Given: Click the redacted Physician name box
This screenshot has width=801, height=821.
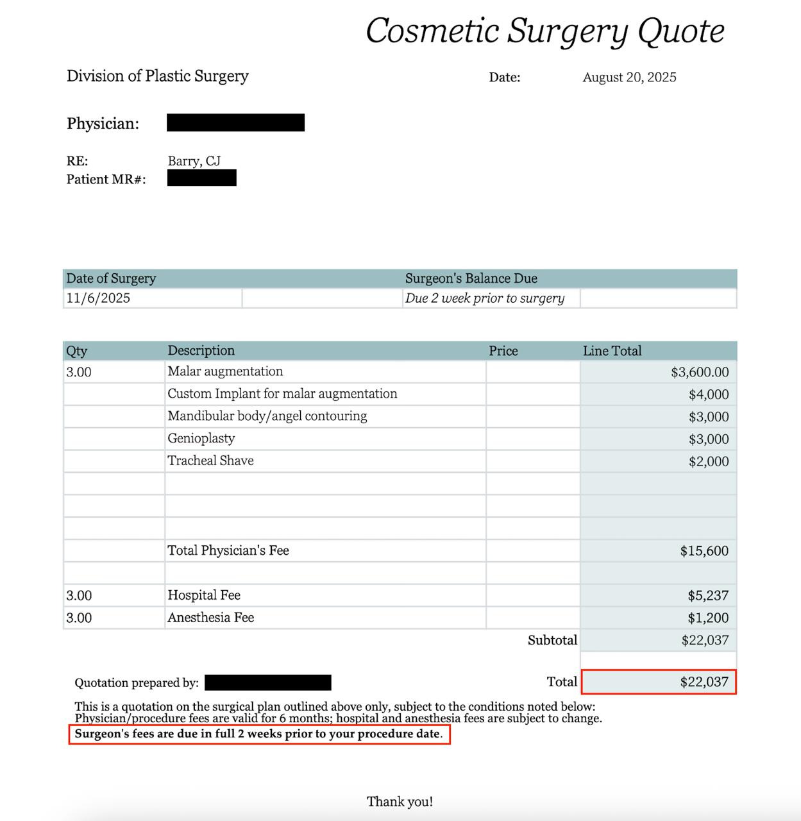Looking at the screenshot, I should pos(235,123).
